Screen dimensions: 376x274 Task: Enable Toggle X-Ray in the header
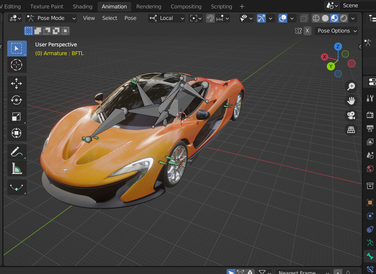click(304, 18)
